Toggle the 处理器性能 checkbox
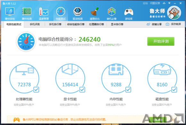 (36, 90)
